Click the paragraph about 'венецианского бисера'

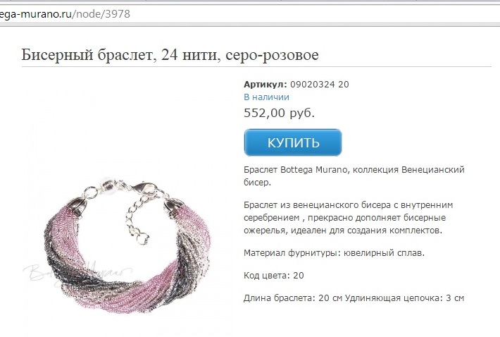click(348, 218)
